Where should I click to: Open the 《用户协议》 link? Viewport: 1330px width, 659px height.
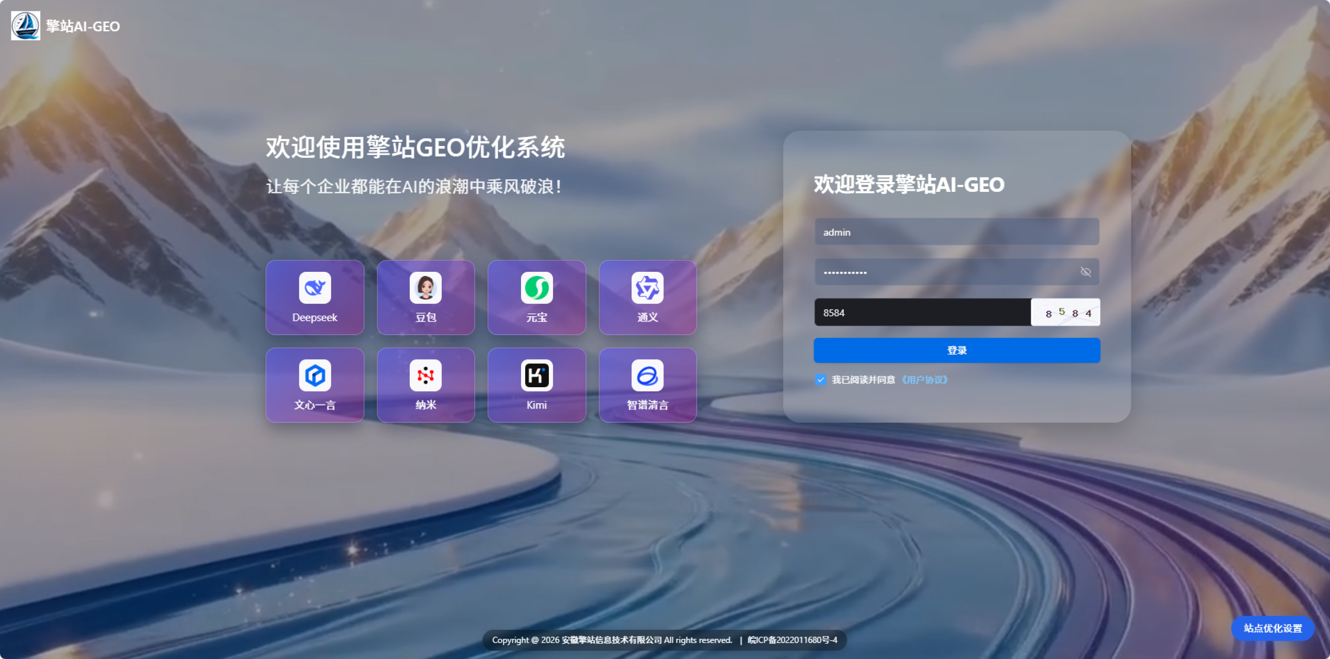tap(924, 380)
